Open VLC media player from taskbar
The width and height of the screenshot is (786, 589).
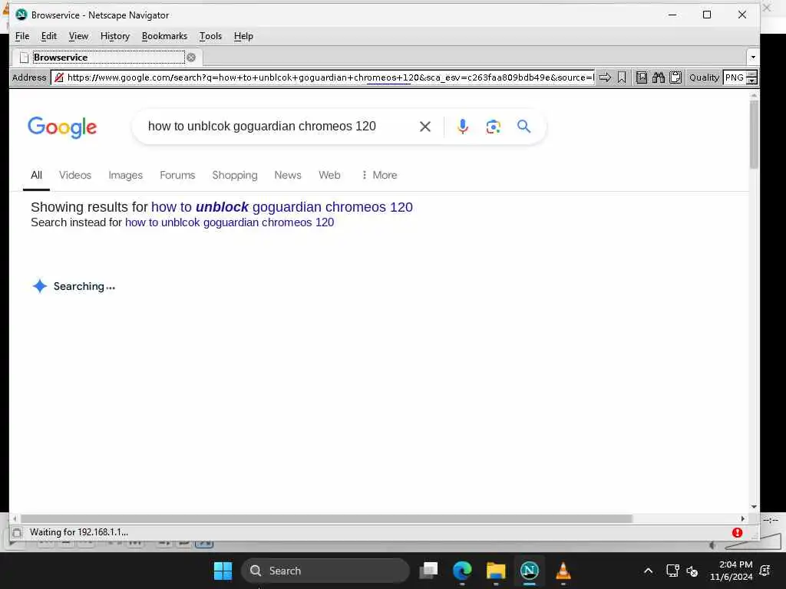563,570
